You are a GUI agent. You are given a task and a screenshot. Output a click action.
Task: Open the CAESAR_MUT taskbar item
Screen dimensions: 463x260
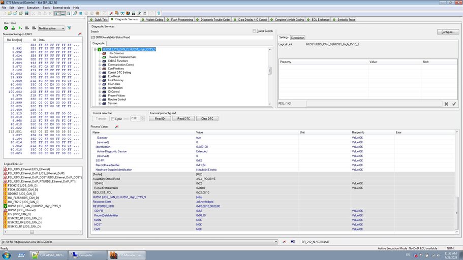[x=48, y=255]
